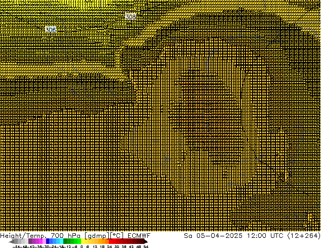Screen dimensions: 321x248
Task: Click the forecast date 'Sa 05-04-2025 12:00 UTC'
Action: tap(233, 236)
